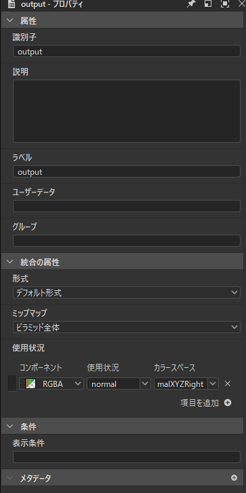Image resolution: width=246 pixels, height=493 pixels.
Task: Remove the RGBA usage row
Action: [x=228, y=384]
